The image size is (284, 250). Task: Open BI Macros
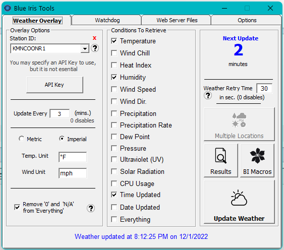[257, 161]
